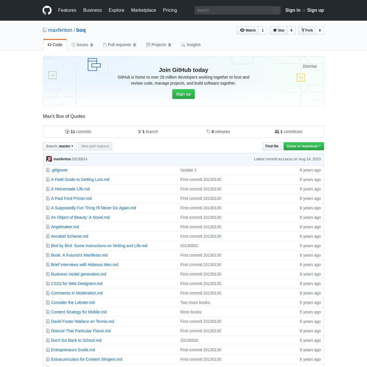Open the Projects tab

click(159, 45)
